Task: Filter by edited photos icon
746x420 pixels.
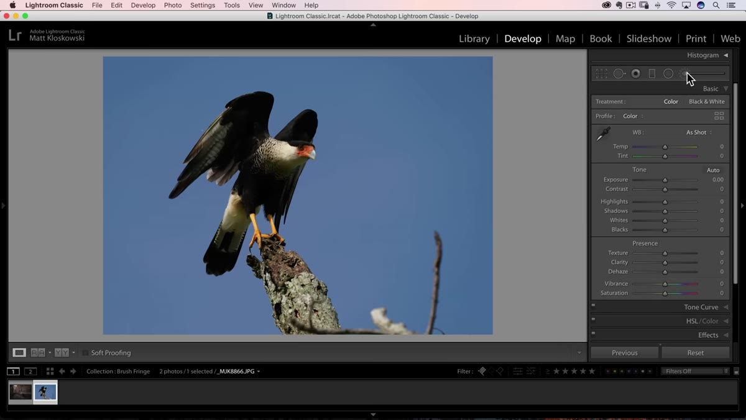Action: tap(517, 371)
